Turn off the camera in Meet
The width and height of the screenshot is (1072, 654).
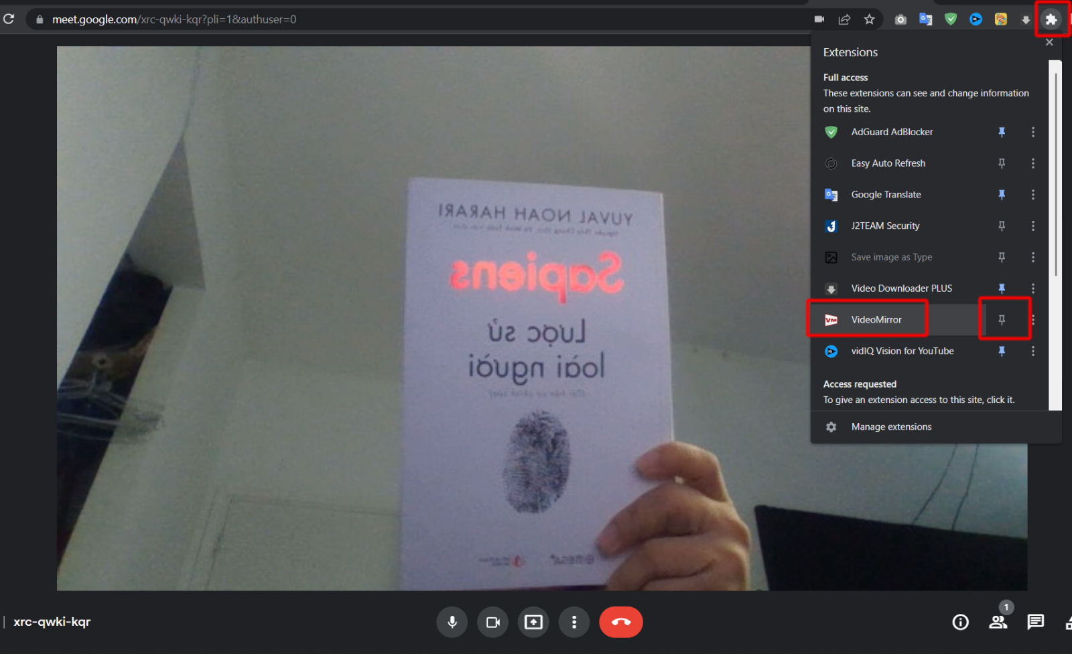coord(493,623)
